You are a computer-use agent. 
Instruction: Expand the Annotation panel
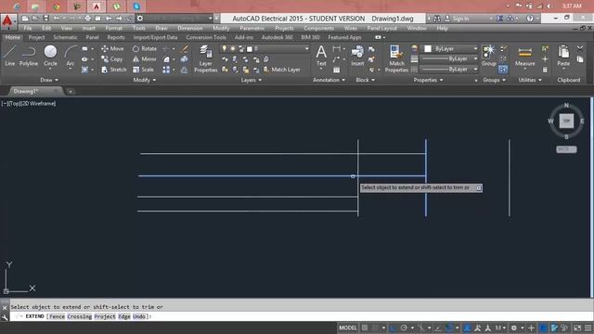point(329,80)
